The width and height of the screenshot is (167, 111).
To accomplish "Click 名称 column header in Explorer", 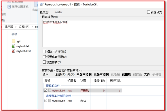I will 14,34.
